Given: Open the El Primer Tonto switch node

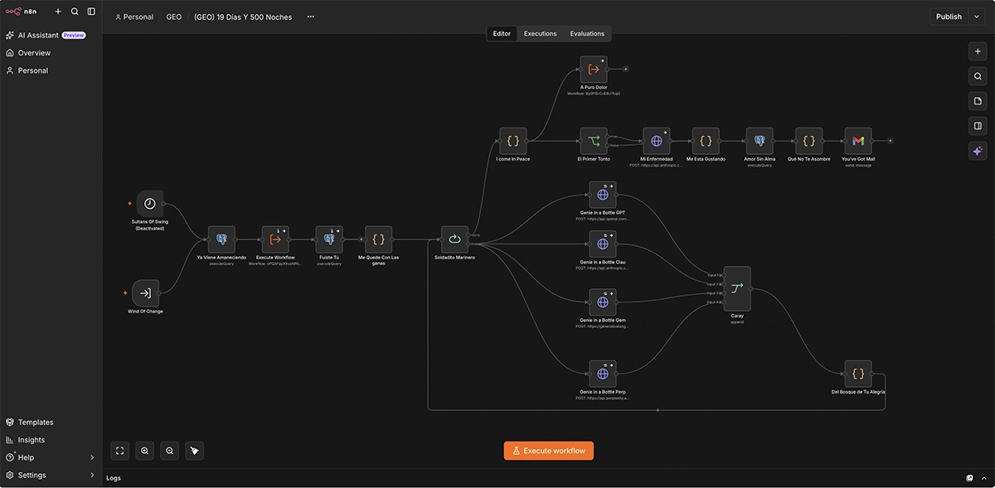Looking at the screenshot, I should pyautogui.click(x=594, y=141).
